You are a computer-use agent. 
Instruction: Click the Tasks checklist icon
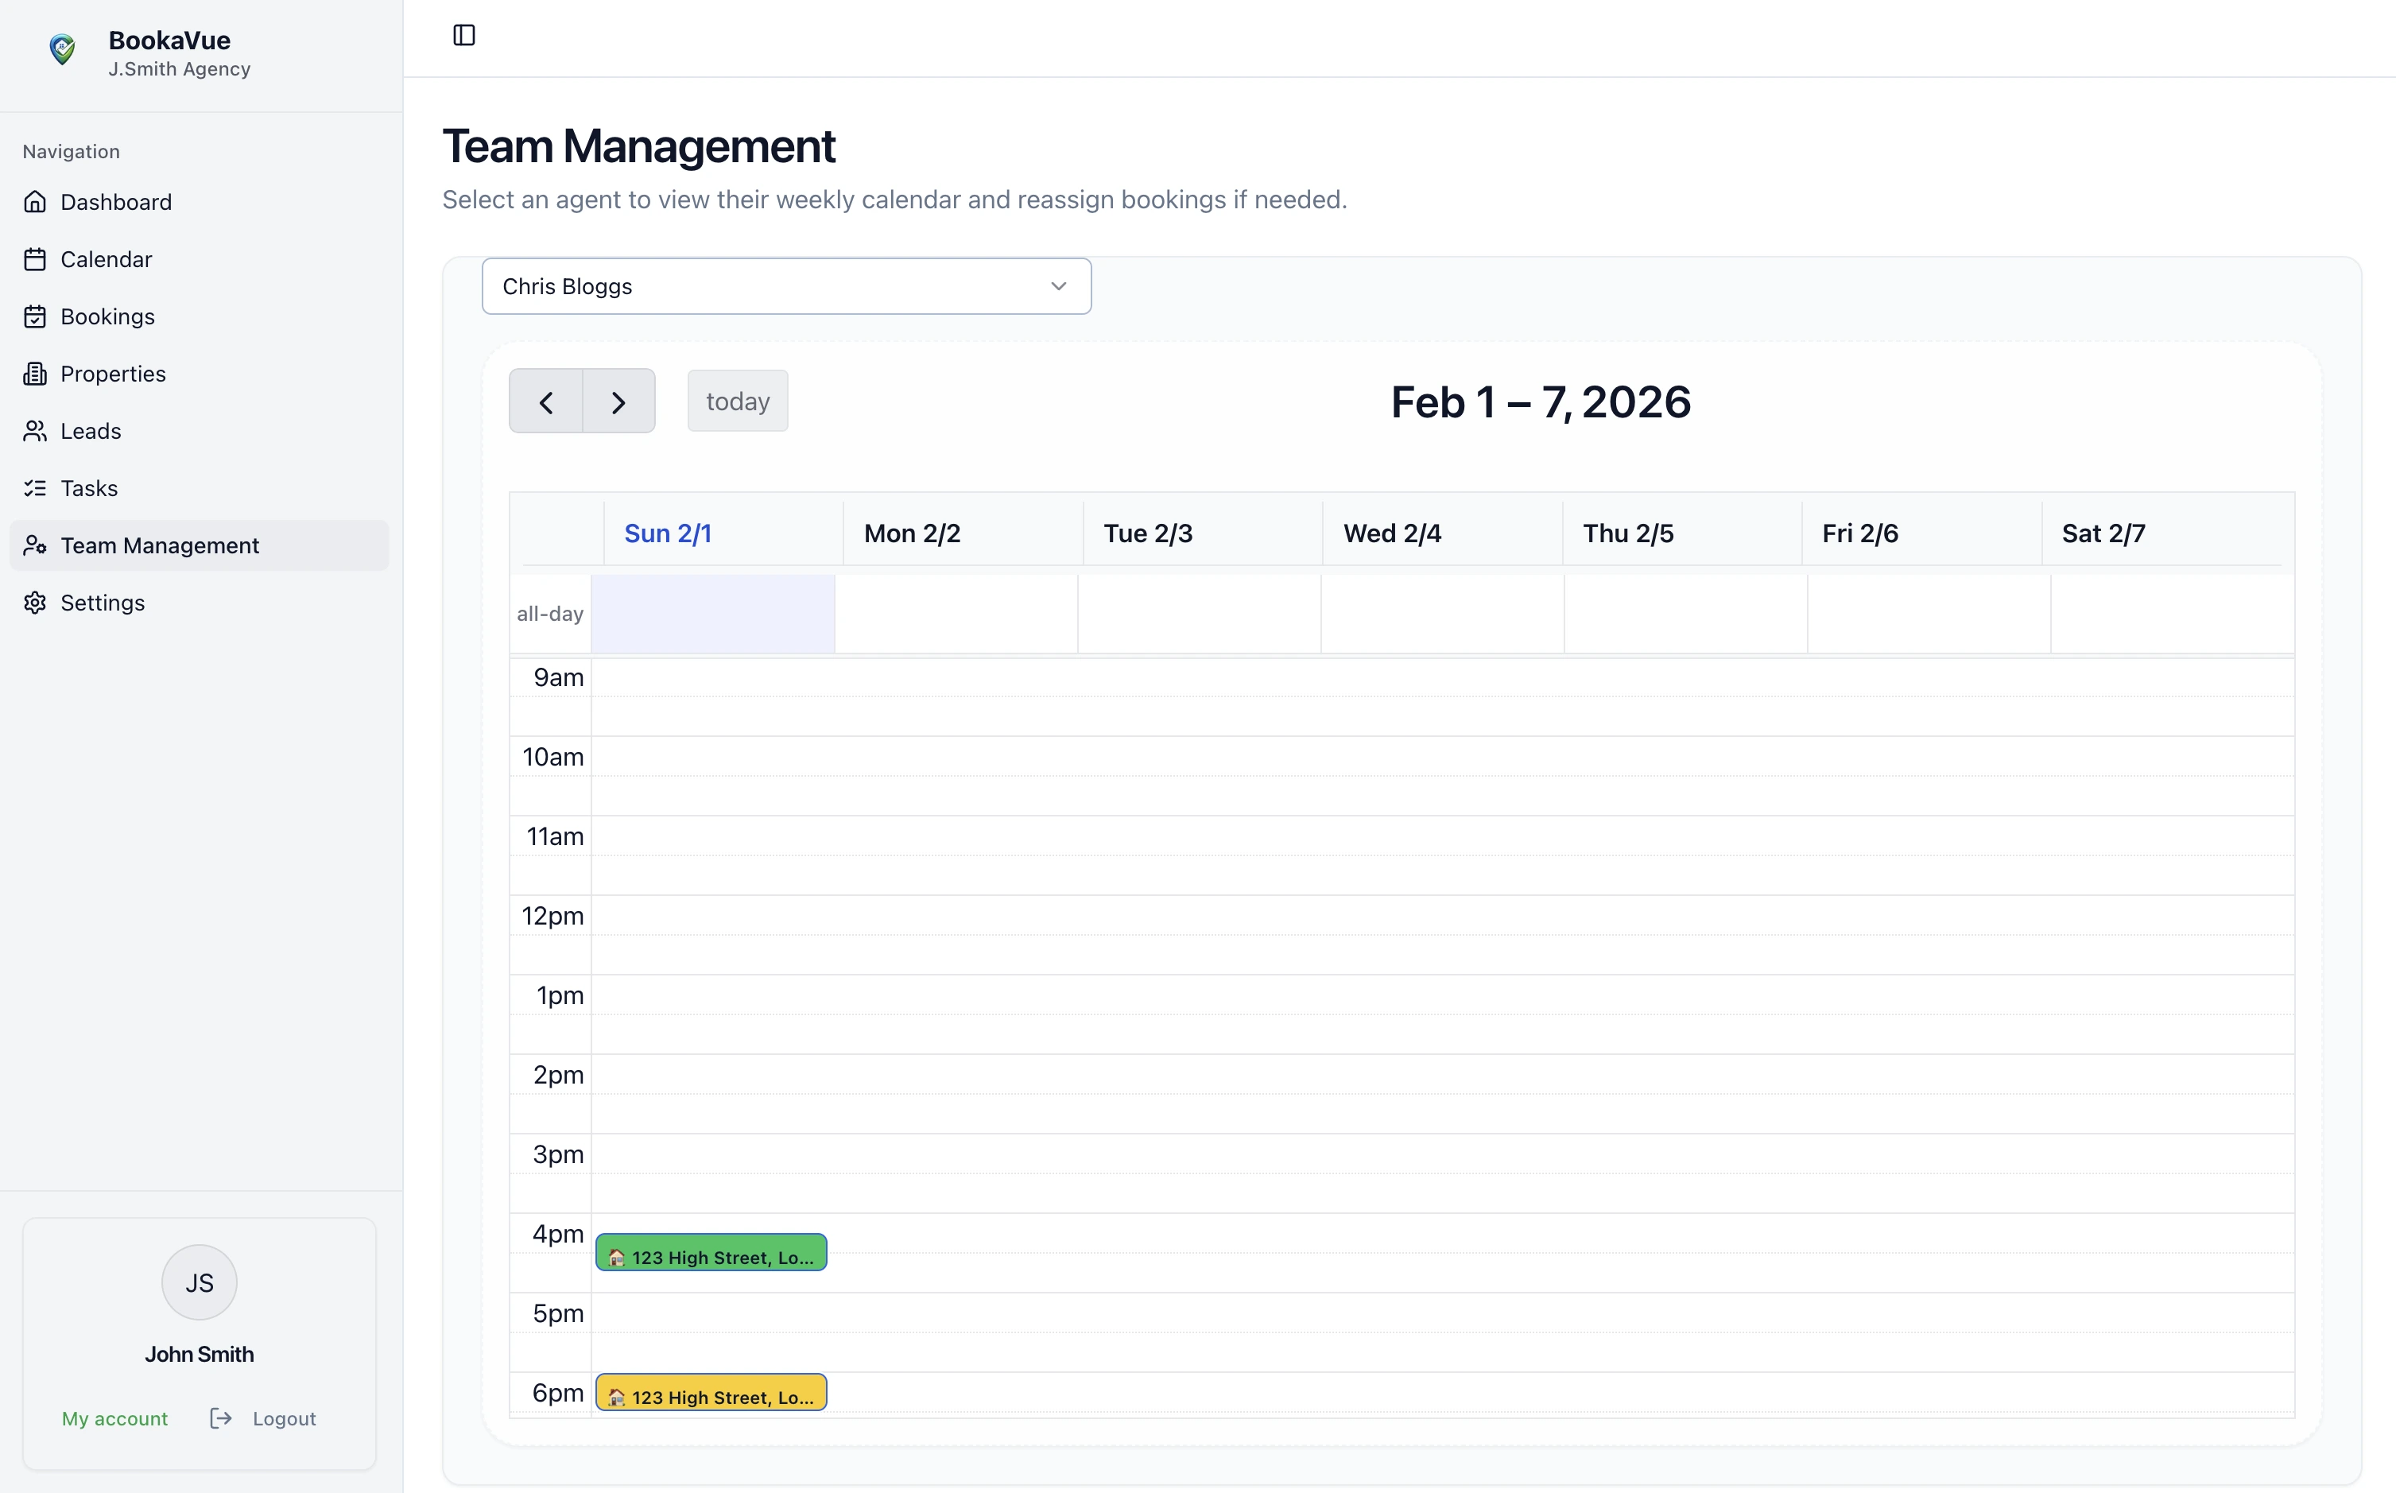(36, 489)
